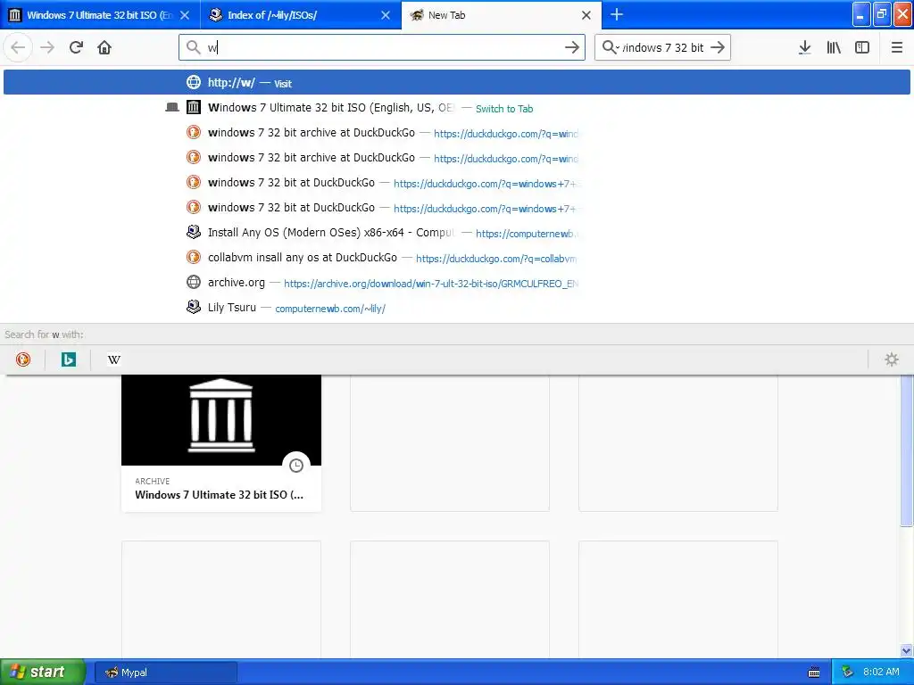Select the collabvm insall any os suggestion
914x685 pixels.
pyautogui.click(x=456, y=258)
